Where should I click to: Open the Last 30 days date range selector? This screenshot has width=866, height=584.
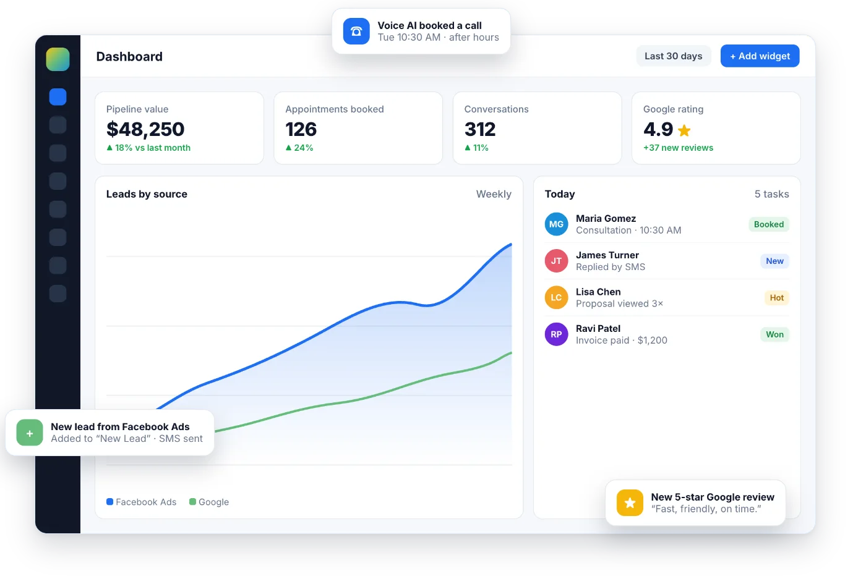(x=674, y=56)
